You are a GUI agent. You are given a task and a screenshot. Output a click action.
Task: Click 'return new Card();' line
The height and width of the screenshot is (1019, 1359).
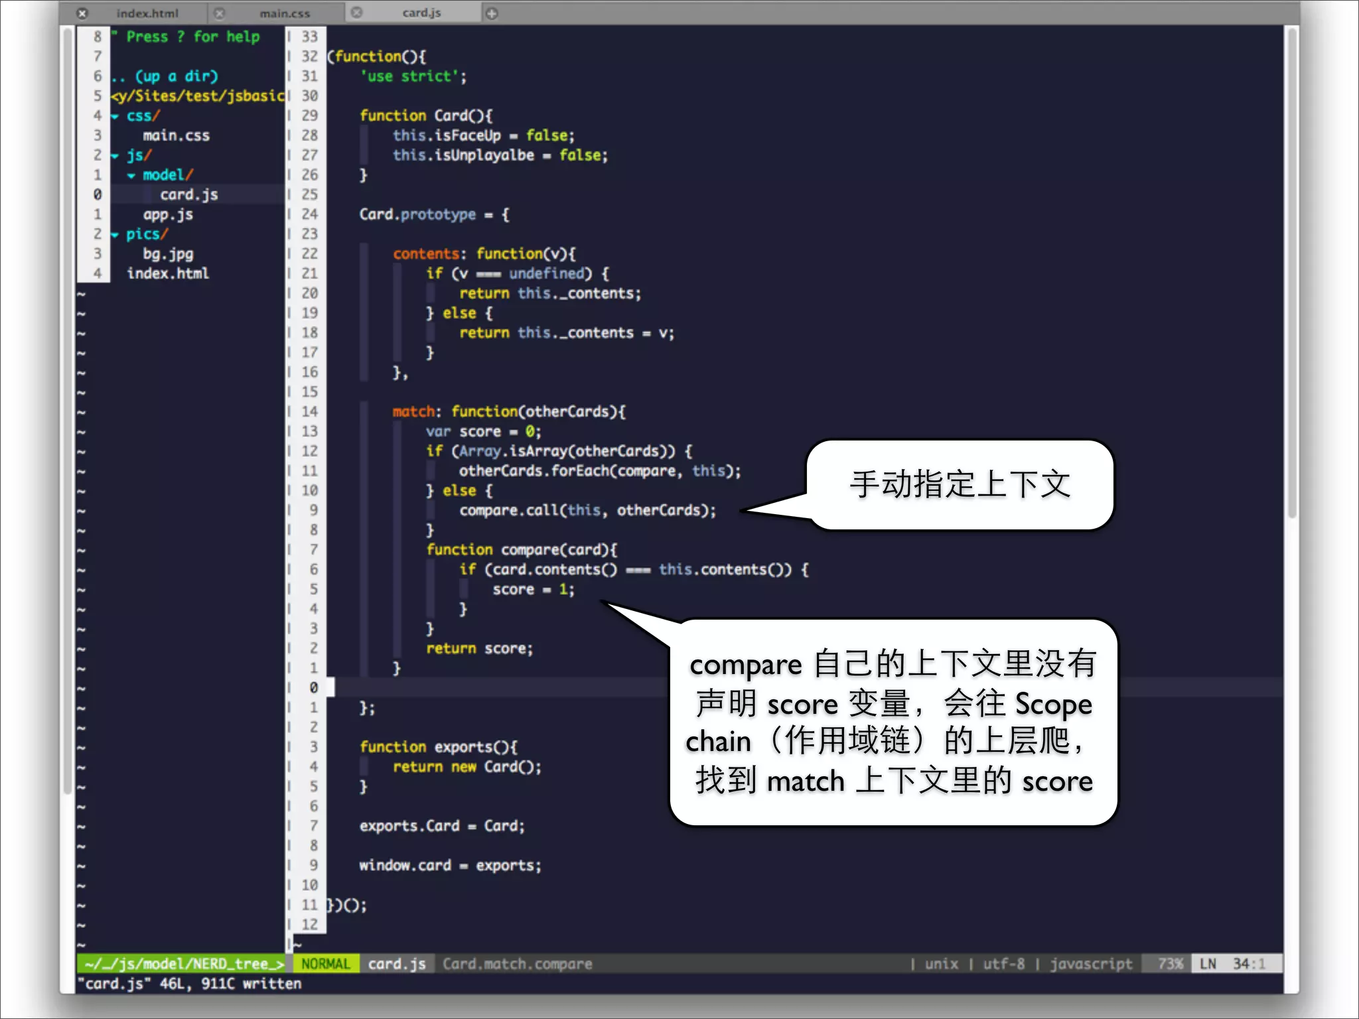click(x=467, y=768)
